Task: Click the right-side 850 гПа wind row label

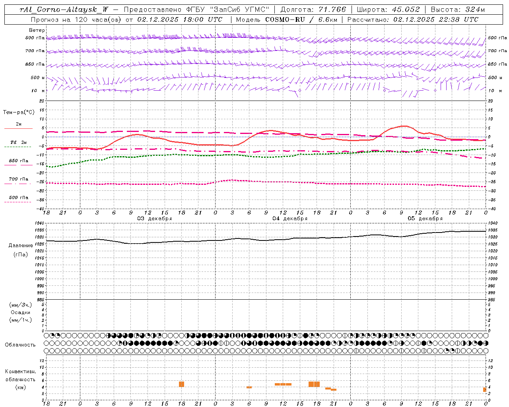Action: tap(497, 64)
